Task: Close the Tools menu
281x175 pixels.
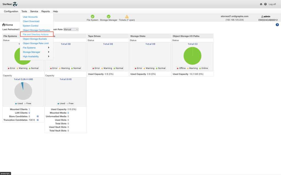Action: pos(24,11)
